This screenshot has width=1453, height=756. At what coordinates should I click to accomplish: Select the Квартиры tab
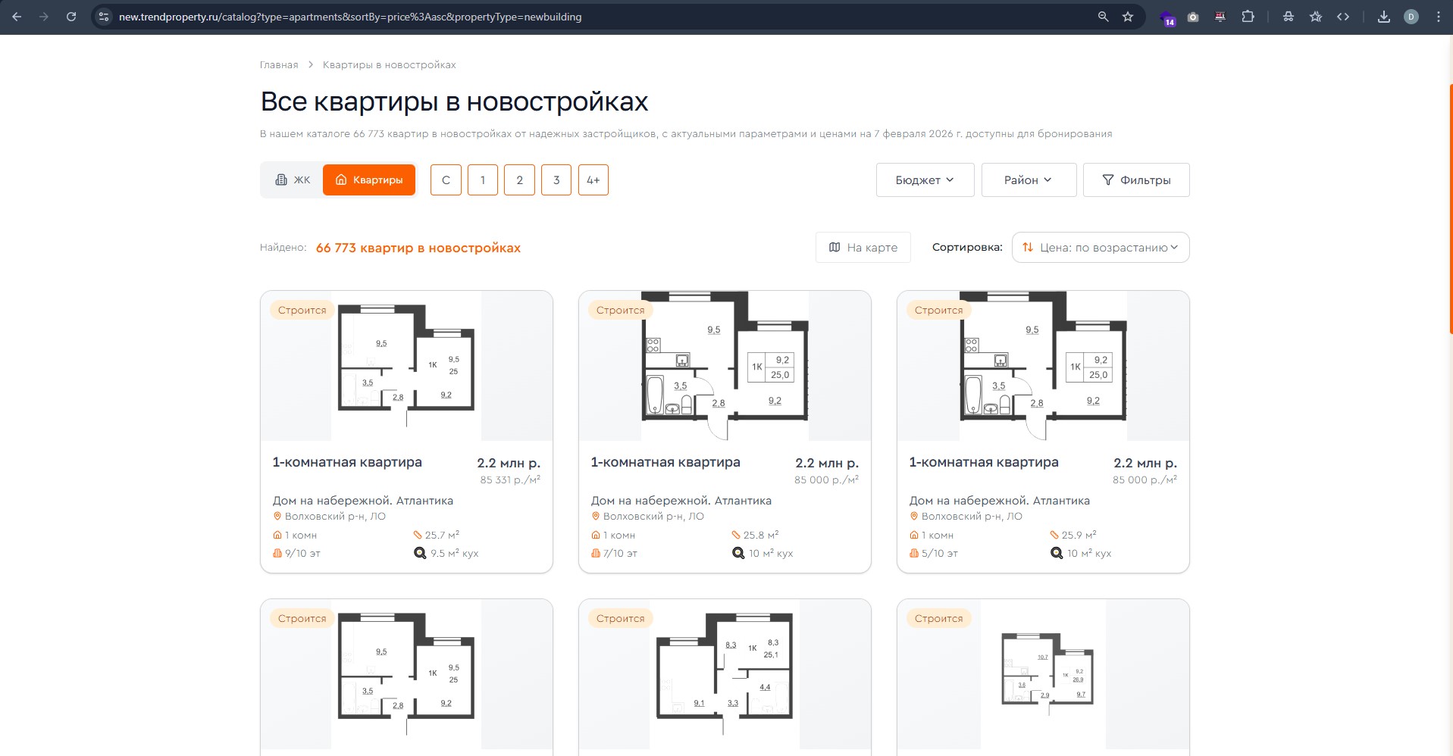[x=369, y=180]
